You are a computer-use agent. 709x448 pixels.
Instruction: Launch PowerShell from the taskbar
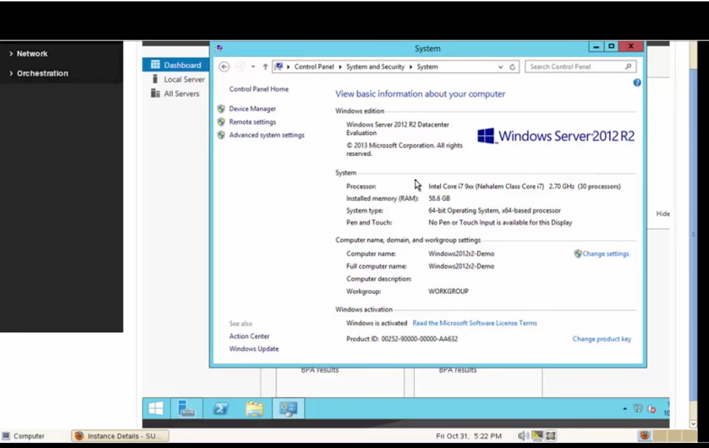pyautogui.click(x=221, y=408)
